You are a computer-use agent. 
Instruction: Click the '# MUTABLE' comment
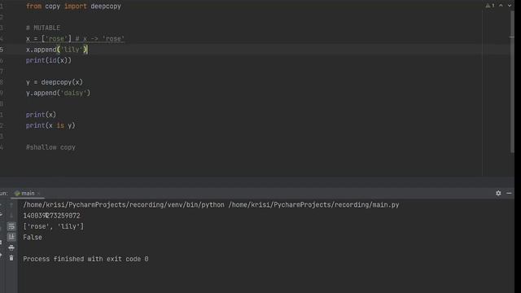tap(43, 28)
